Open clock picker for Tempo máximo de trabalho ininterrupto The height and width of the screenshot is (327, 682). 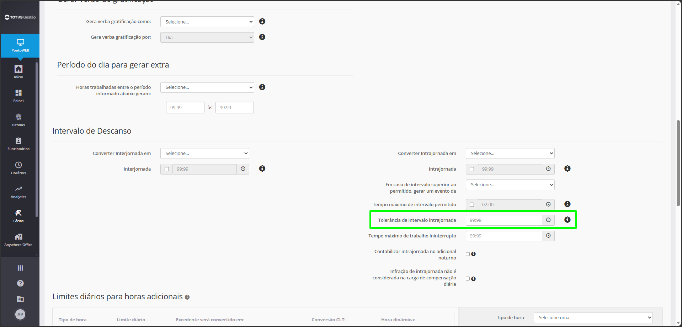click(548, 236)
